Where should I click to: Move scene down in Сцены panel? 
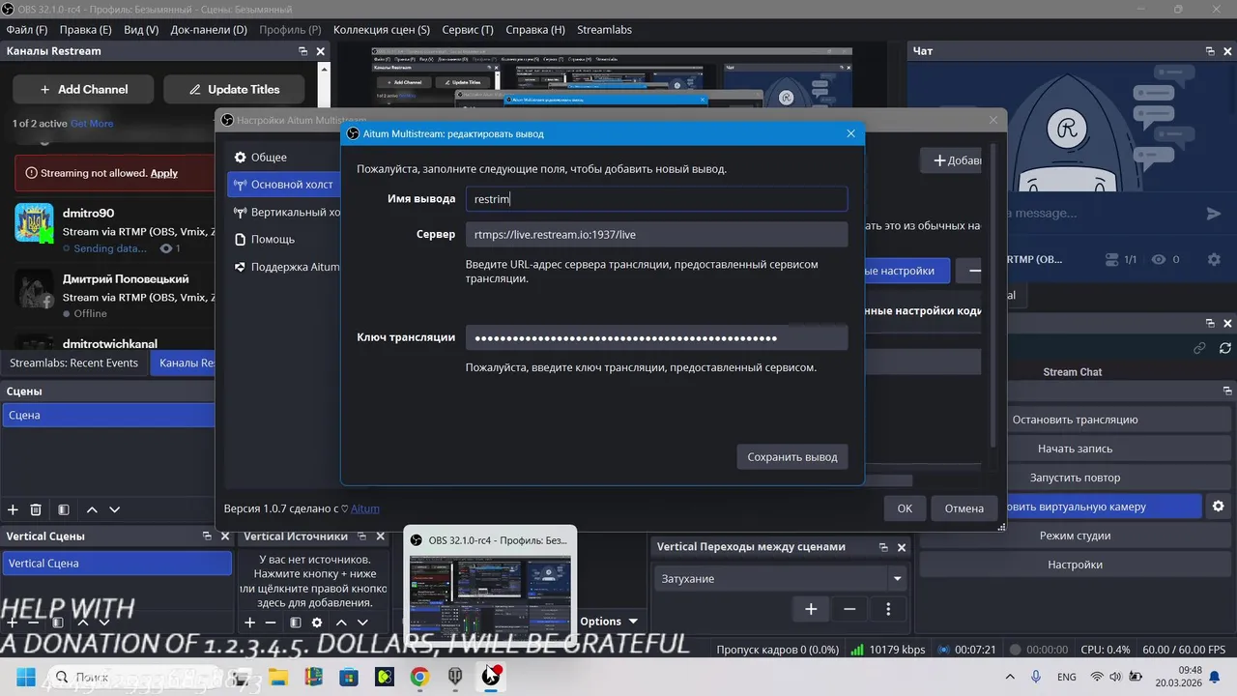(x=114, y=509)
